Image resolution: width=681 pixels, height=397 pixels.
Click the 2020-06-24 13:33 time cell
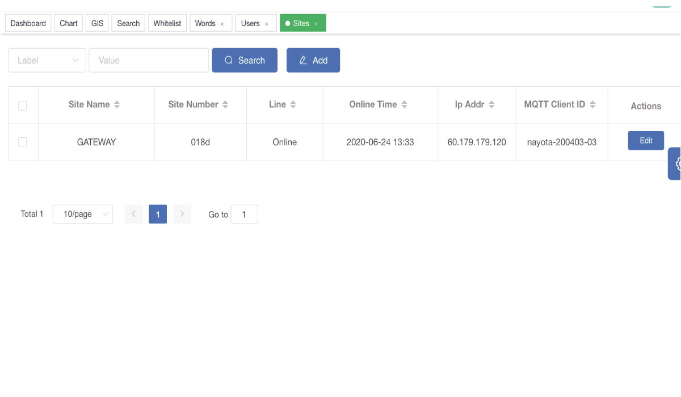click(380, 142)
